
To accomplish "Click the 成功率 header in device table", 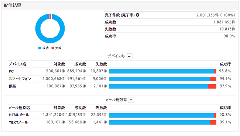I will (x=226, y=64).
